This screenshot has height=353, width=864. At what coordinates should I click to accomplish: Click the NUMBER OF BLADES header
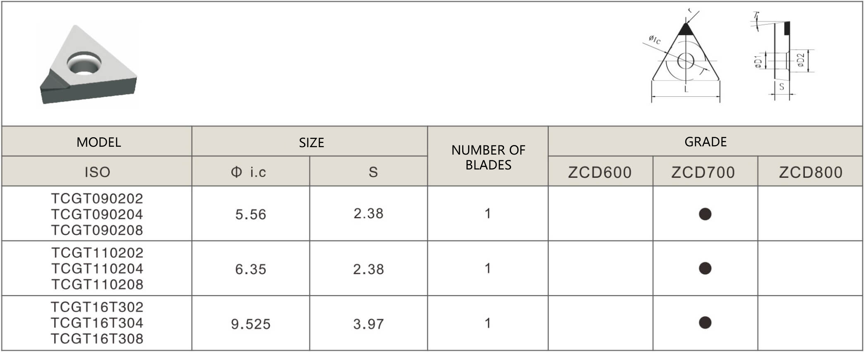(x=488, y=157)
